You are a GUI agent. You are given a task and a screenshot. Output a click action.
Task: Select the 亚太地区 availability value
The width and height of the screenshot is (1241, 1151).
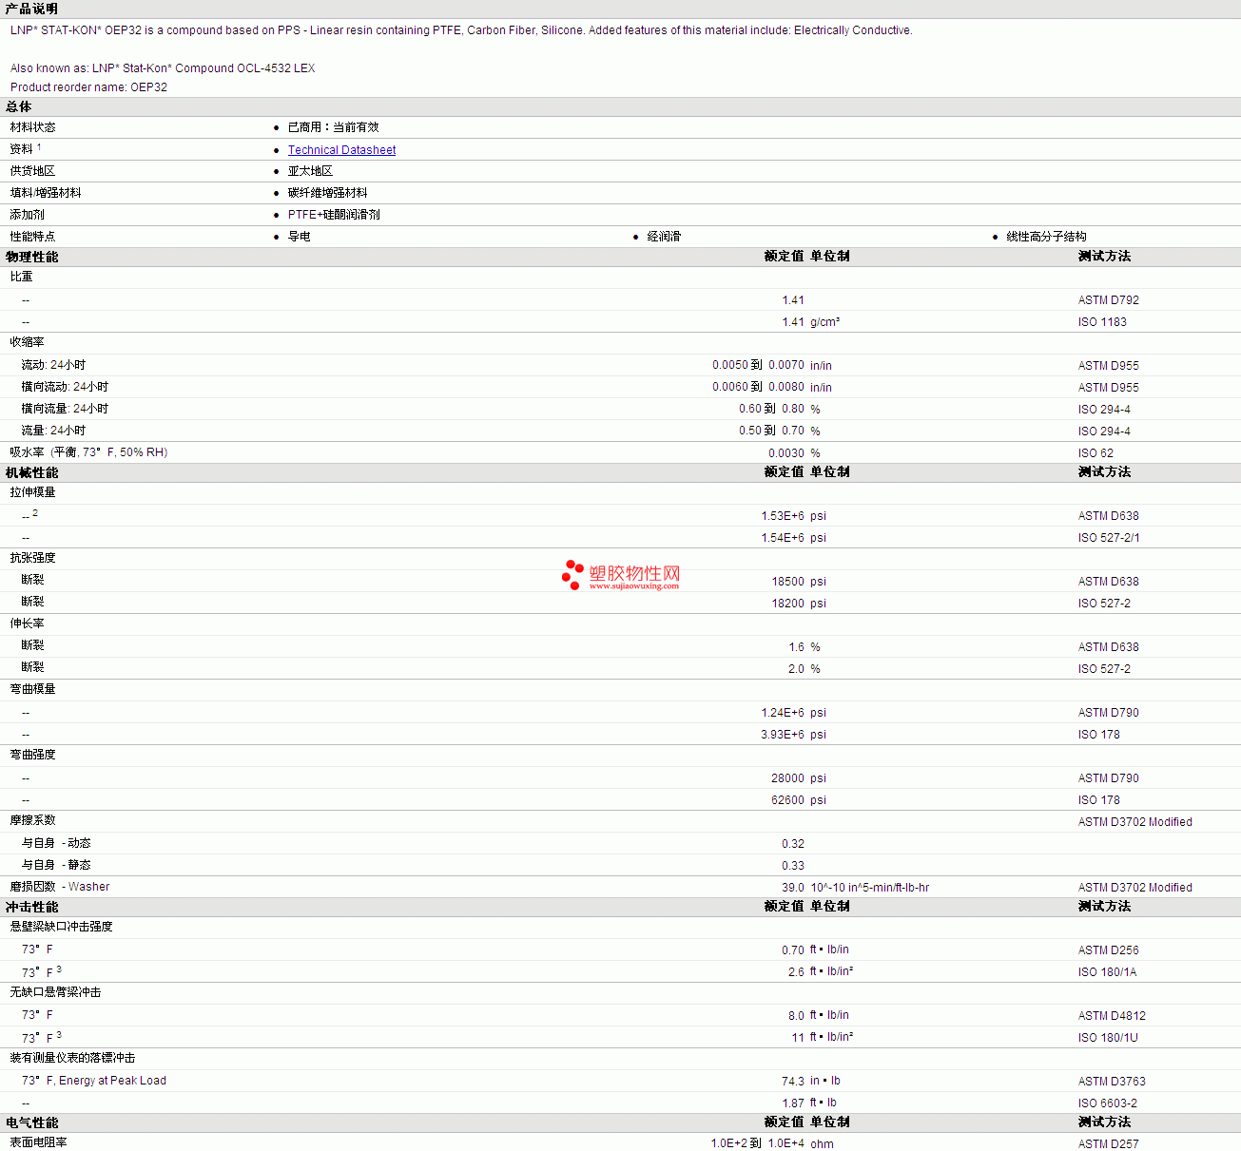pos(310,171)
